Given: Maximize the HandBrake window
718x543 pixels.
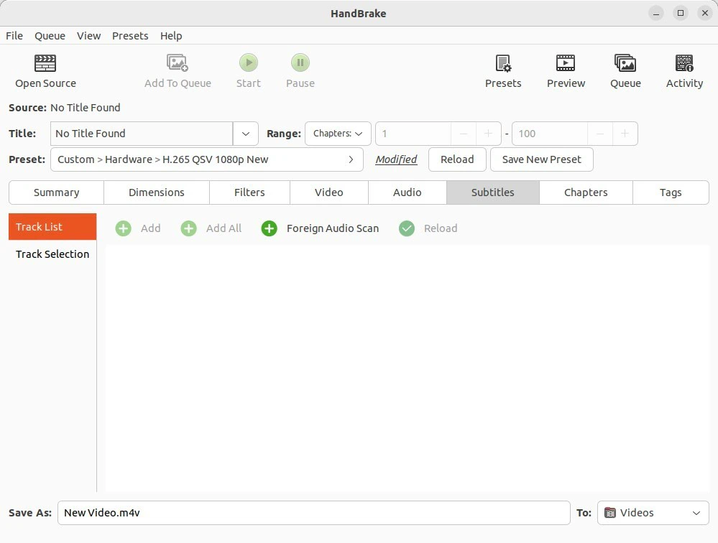Looking at the screenshot, I should tap(681, 13).
